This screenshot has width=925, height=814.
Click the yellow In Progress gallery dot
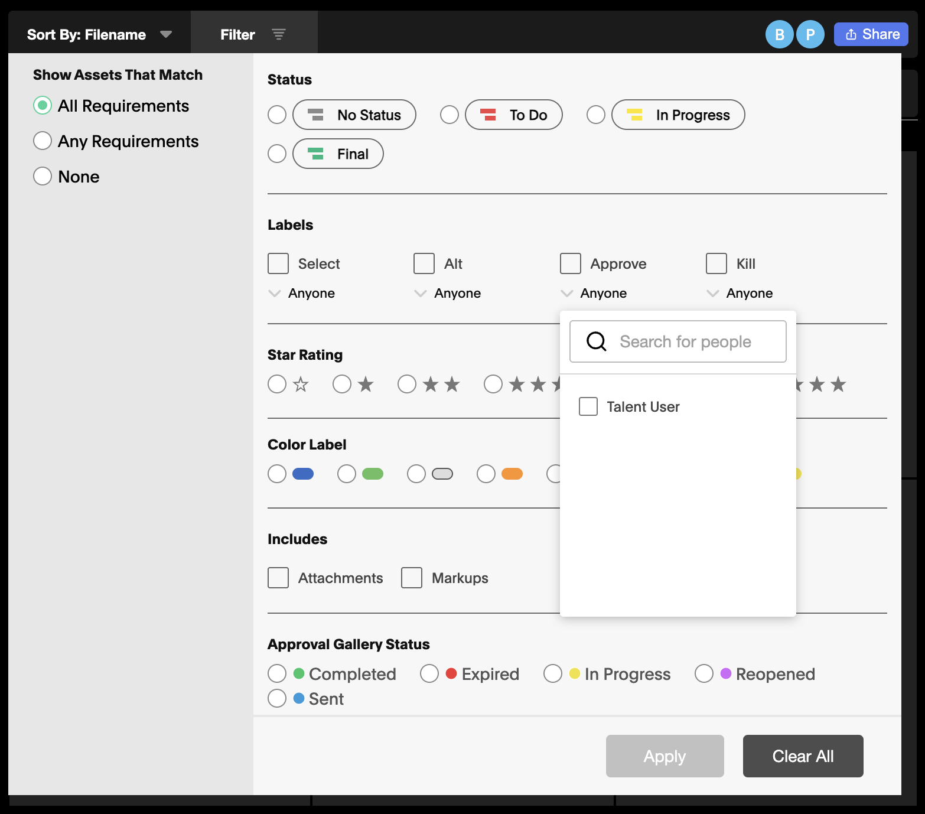click(x=575, y=673)
